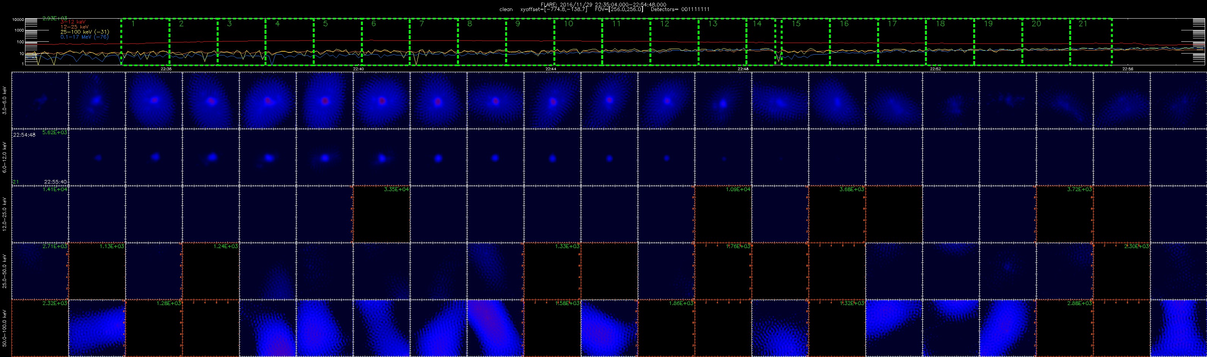Click the 'clean' algorithm label
The height and width of the screenshot is (357, 1207).
coord(506,9)
